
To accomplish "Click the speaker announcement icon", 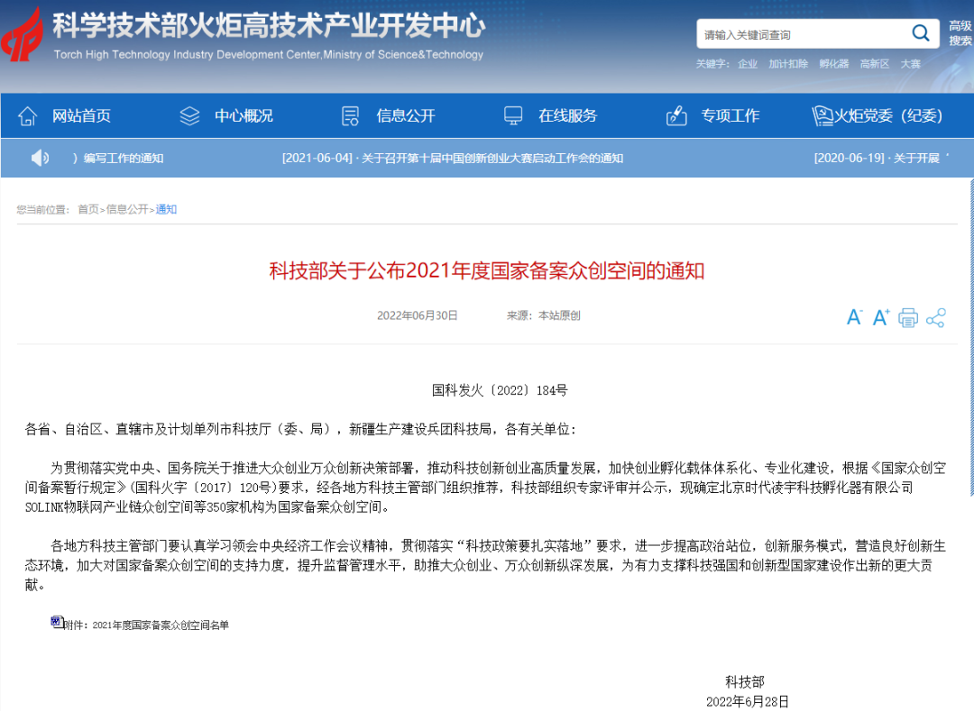I will pyautogui.click(x=40, y=158).
